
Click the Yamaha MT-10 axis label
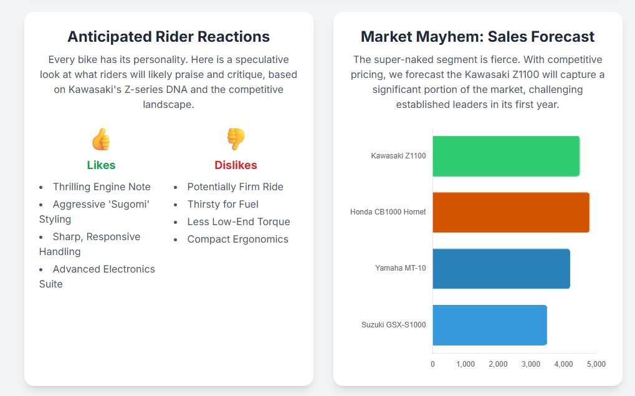pyautogui.click(x=400, y=268)
